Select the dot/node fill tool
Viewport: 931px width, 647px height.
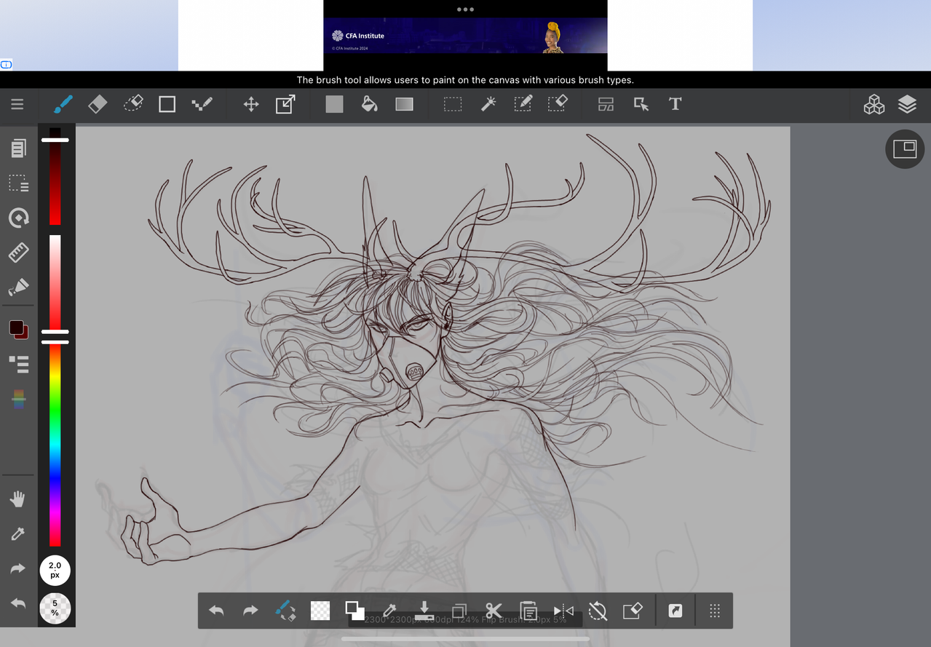(202, 105)
